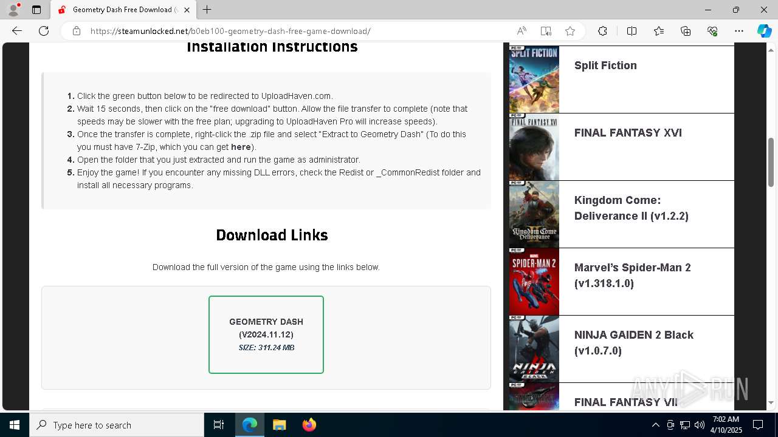Open the Windows notification center
The height and width of the screenshot is (437, 778).
[758, 425]
